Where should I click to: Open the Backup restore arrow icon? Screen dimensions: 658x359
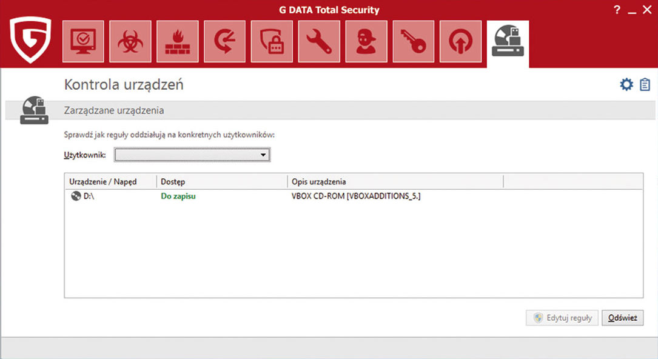tap(225, 41)
